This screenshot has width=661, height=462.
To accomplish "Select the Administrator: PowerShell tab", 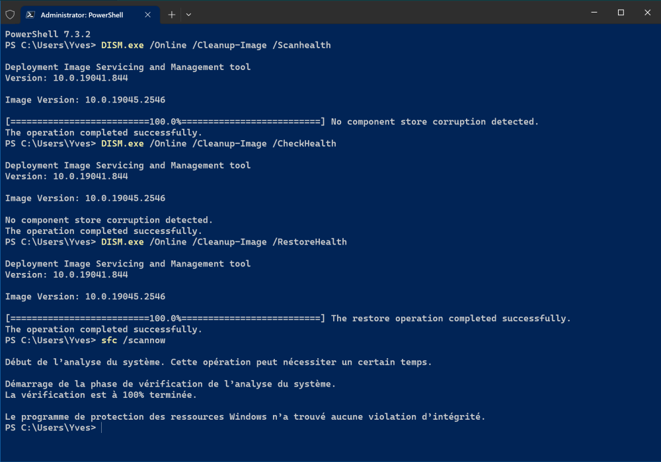I will [x=90, y=15].
